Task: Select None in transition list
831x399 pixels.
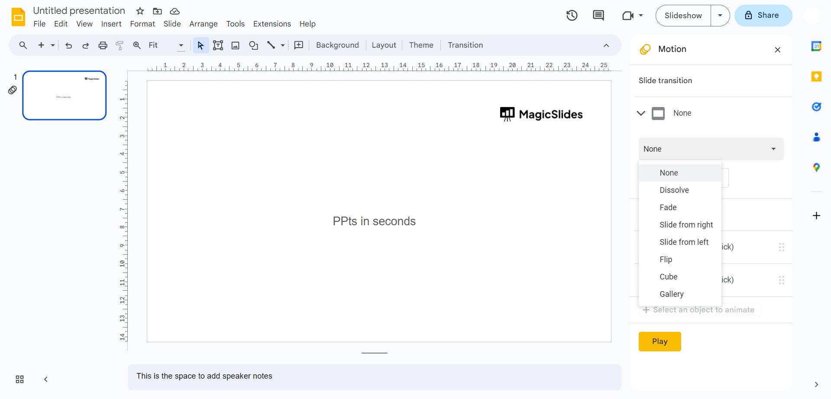Action: pyautogui.click(x=680, y=173)
